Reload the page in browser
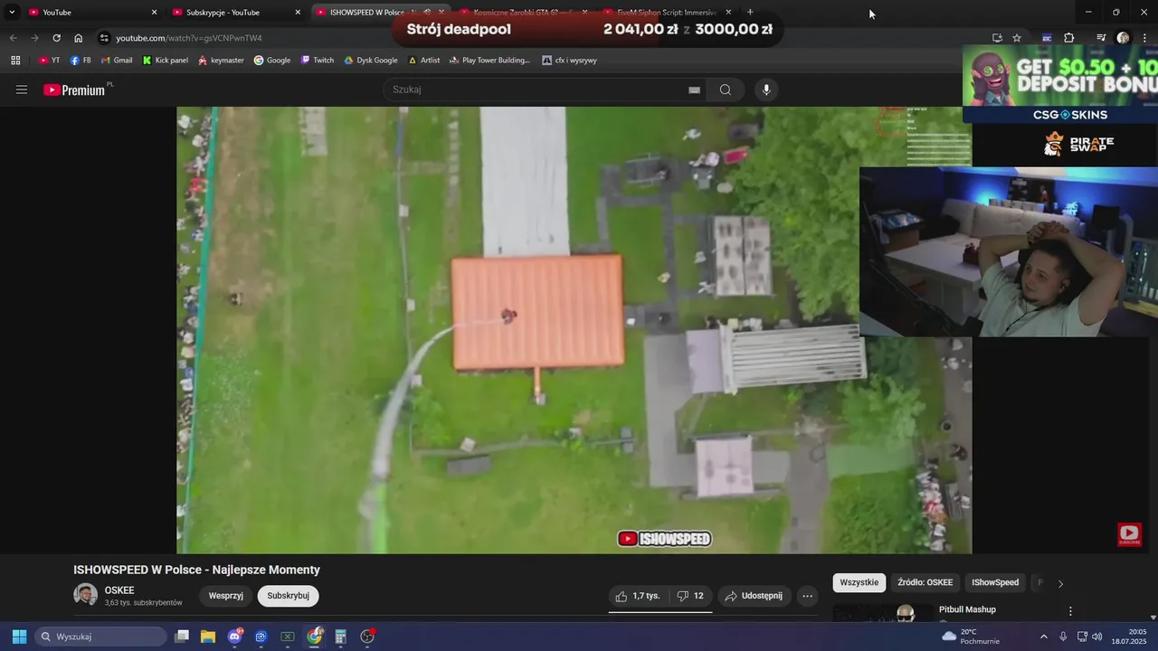This screenshot has height=651, width=1158. 56,38
